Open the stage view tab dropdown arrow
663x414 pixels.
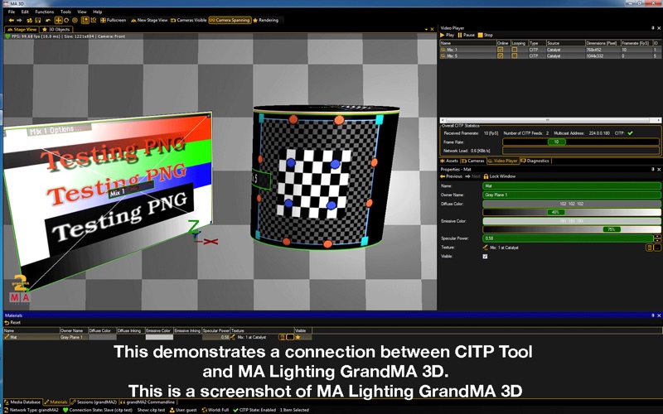pos(426,30)
